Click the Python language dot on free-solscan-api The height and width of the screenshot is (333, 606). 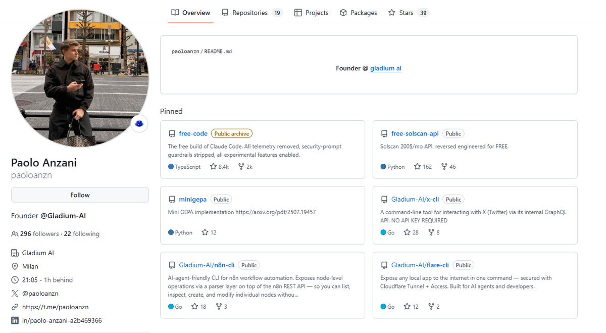point(383,167)
